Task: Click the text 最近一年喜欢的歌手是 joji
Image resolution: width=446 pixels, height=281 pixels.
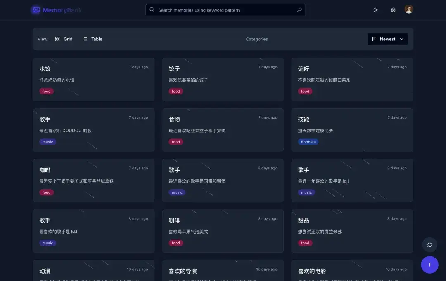Action: [x=323, y=181]
